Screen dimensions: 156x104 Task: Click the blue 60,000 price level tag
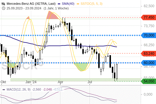148,63
